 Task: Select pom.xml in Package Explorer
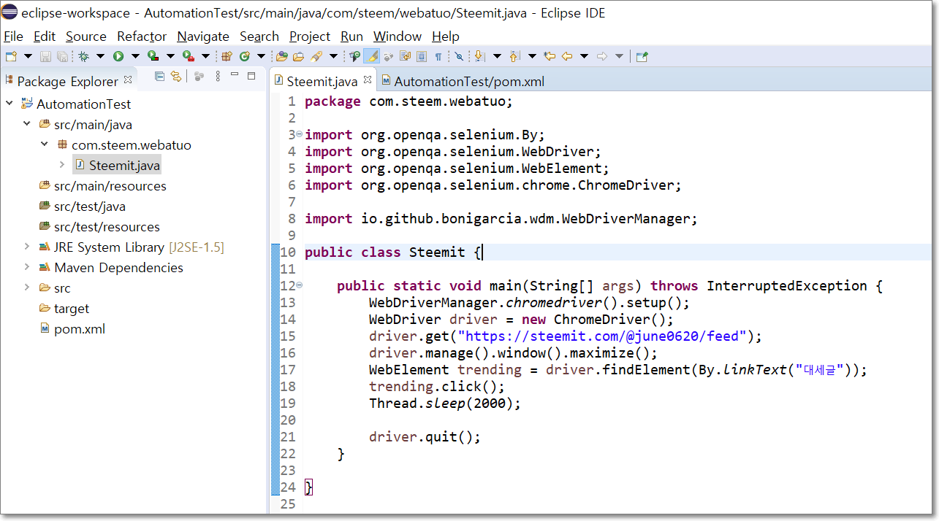coord(80,328)
